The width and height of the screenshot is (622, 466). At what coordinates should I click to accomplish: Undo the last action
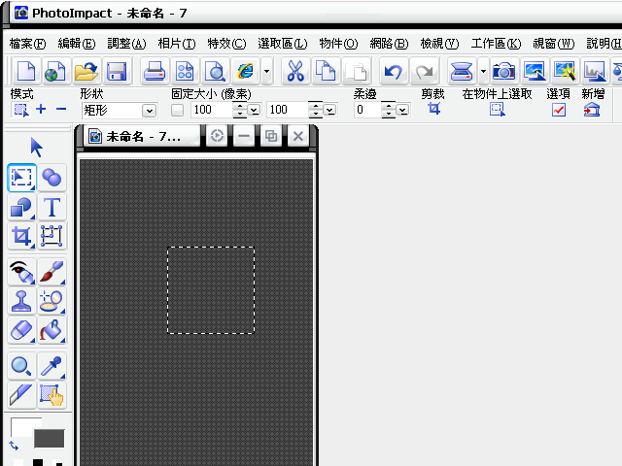pos(394,72)
